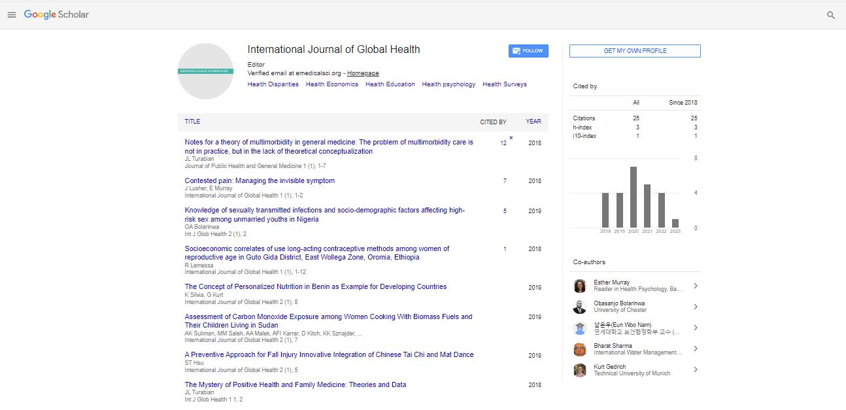Open search with magnifier icon
846x410 pixels.
pos(831,15)
